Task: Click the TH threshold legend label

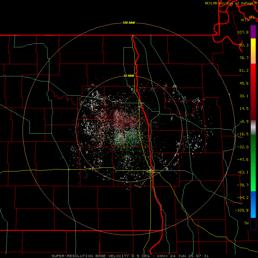Action: [246, 223]
